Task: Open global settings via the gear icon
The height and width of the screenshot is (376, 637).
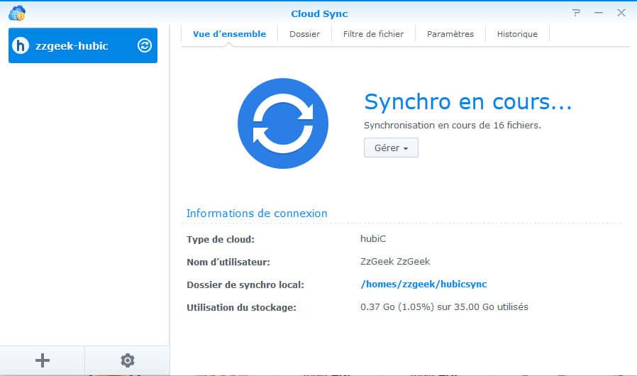Action: click(127, 360)
